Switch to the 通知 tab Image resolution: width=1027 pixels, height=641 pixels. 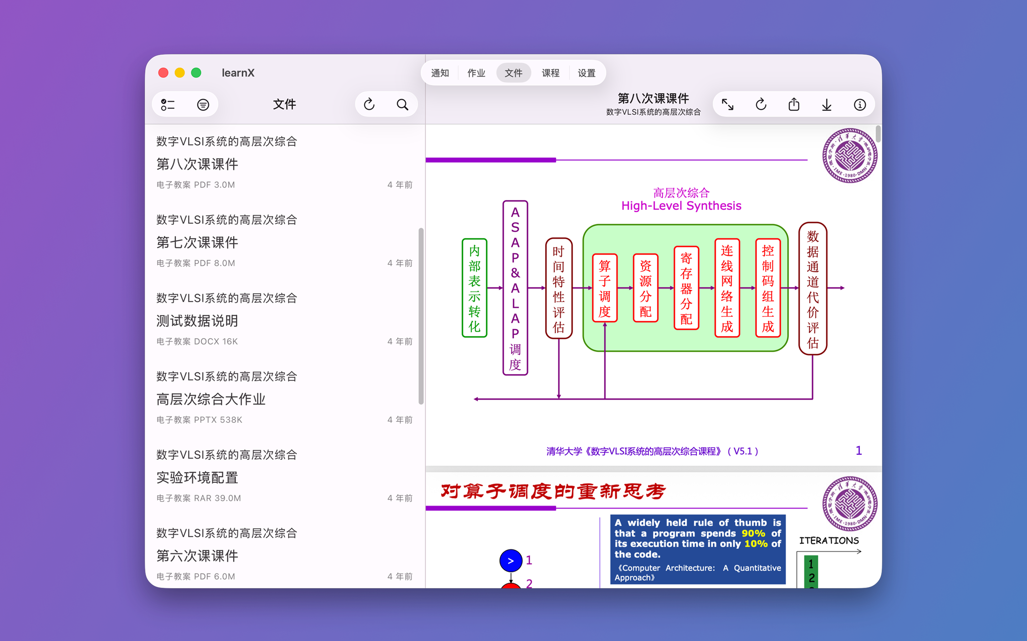tap(440, 73)
